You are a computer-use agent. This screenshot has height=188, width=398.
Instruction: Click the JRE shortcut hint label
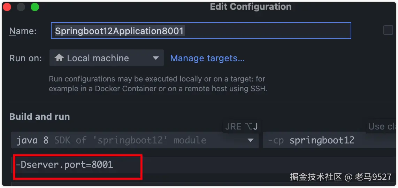pos(241,126)
